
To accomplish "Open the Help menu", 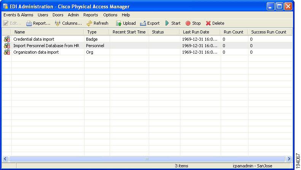I will (126, 15).
